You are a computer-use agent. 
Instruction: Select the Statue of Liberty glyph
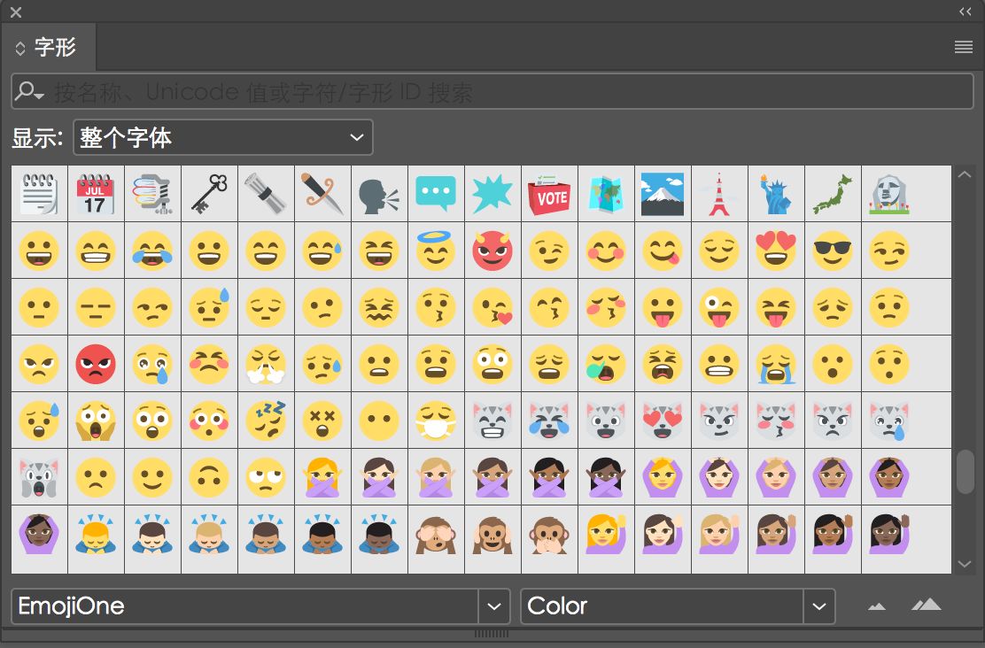[x=777, y=193]
